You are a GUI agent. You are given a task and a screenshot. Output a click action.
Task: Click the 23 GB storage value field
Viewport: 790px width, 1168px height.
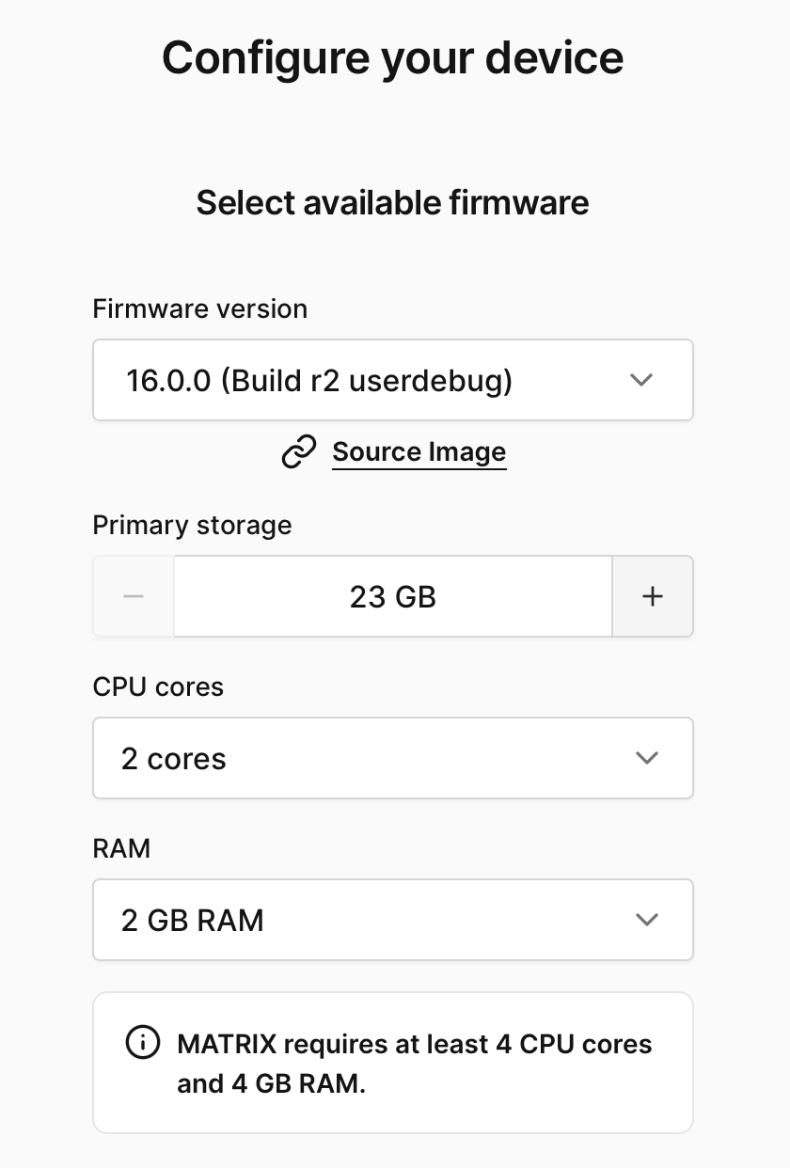pyautogui.click(x=393, y=595)
